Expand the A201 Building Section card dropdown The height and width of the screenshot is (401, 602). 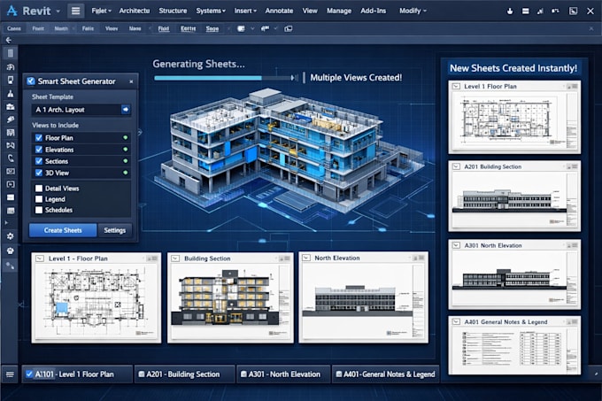456,166
